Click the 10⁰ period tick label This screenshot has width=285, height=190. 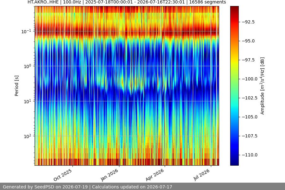[x=28, y=66]
